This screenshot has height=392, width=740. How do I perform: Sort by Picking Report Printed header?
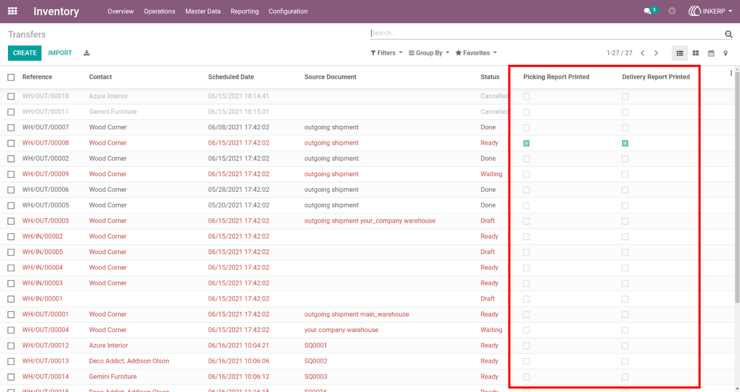click(x=556, y=77)
